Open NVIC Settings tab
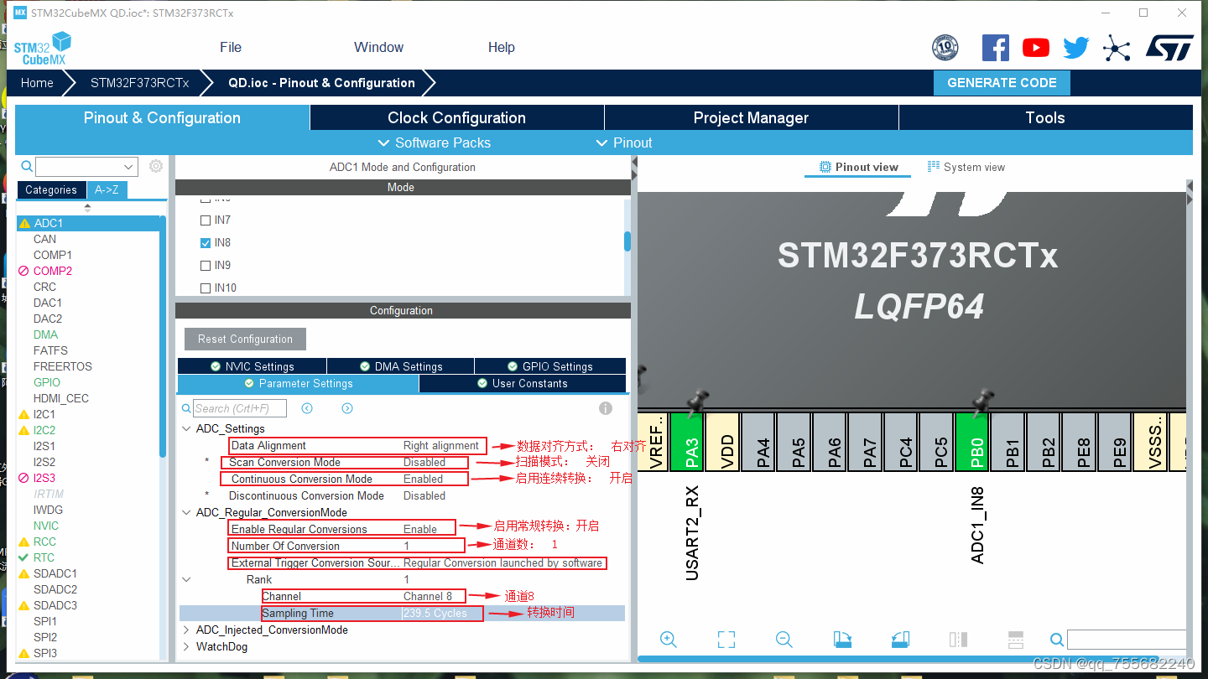The width and height of the screenshot is (1208, 679). click(x=252, y=366)
